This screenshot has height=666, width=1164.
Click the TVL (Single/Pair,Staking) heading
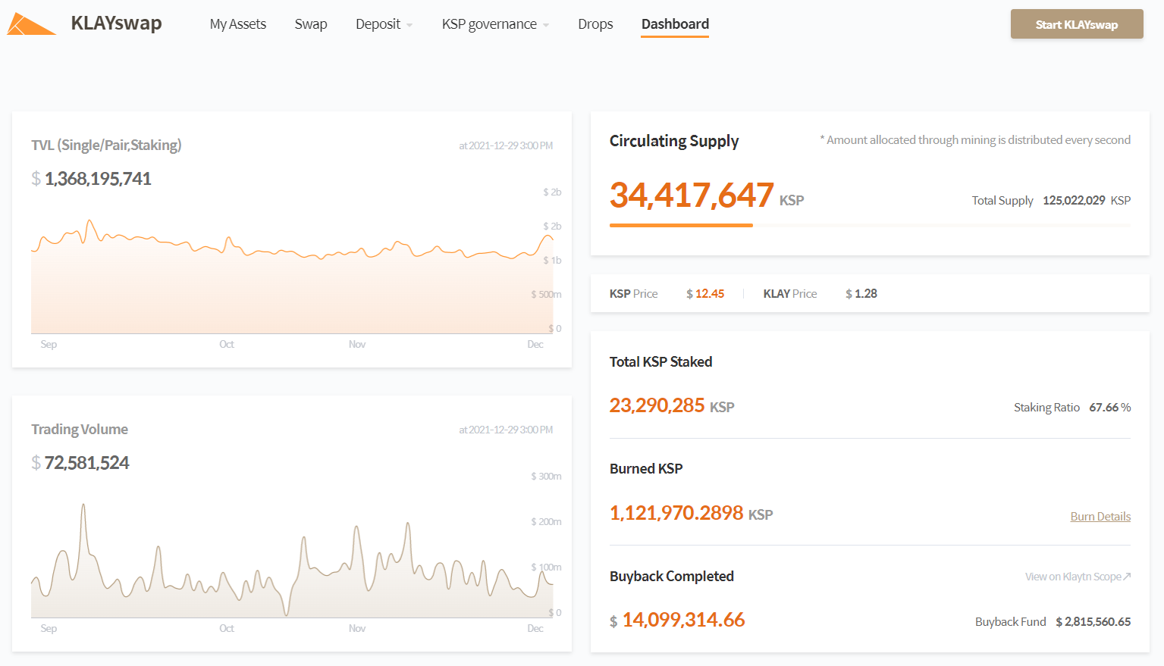106,145
